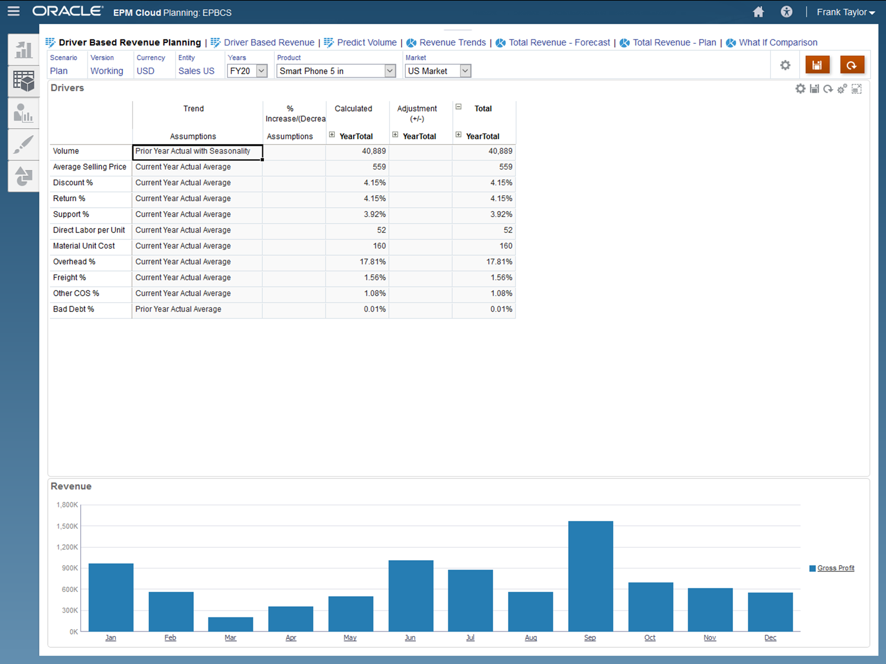
Task: Open the Market dropdown list
Action: pyautogui.click(x=465, y=71)
